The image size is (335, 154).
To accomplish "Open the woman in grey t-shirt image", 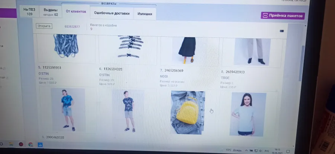I will click(x=248, y=114).
